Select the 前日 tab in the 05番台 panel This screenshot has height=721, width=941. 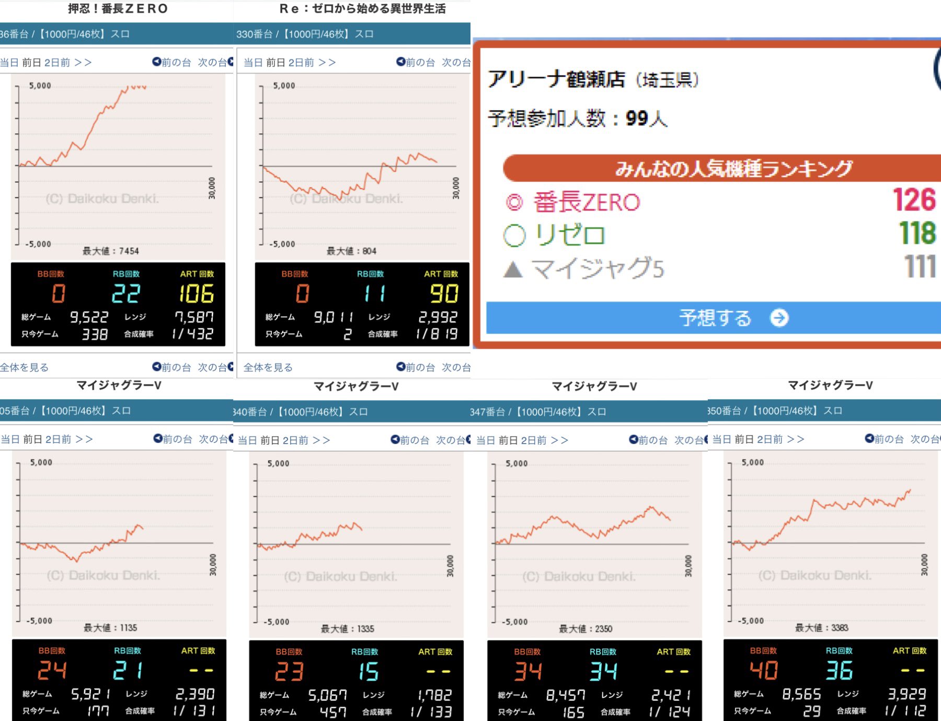pos(32,439)
